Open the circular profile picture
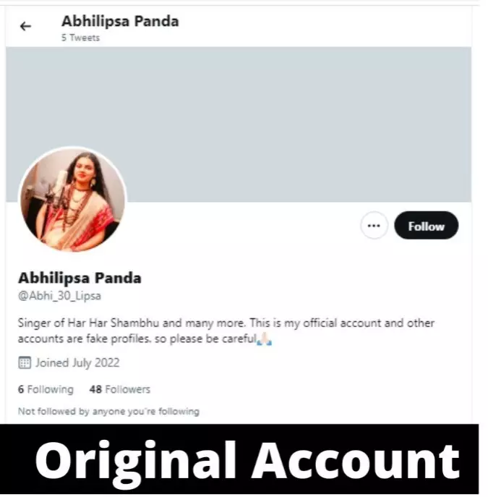The height and width of the screenshot is (497, 488). tap(73, 200)
